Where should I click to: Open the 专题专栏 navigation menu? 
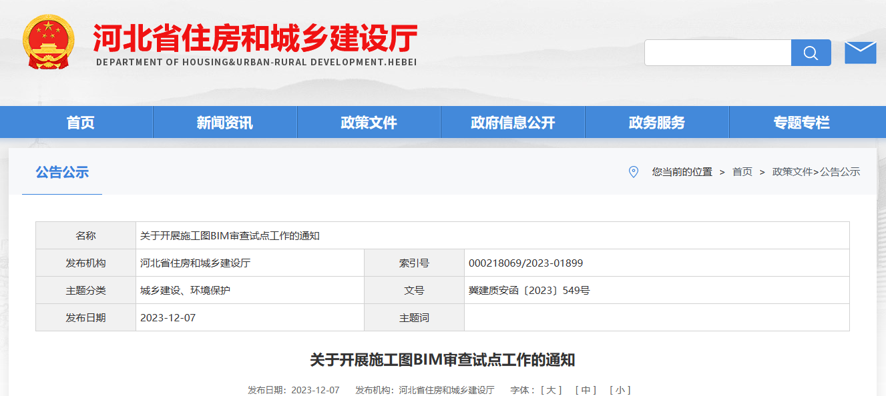click(801, 123)
